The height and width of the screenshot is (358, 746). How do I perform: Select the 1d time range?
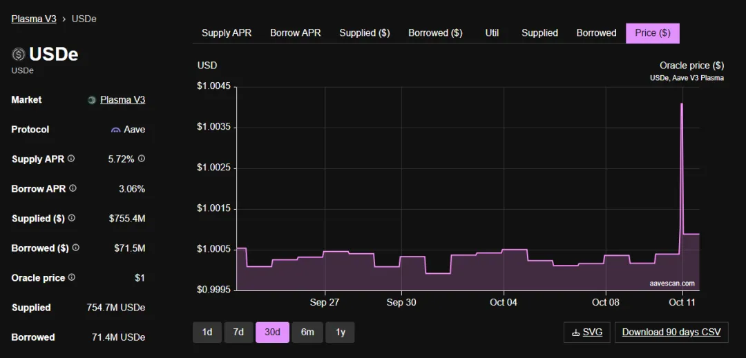[207, 332]
